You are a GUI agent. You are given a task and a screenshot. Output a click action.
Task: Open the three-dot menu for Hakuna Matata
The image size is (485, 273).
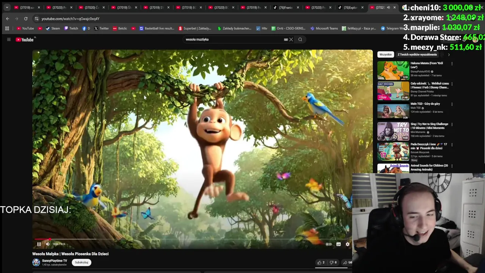(452, 64)
